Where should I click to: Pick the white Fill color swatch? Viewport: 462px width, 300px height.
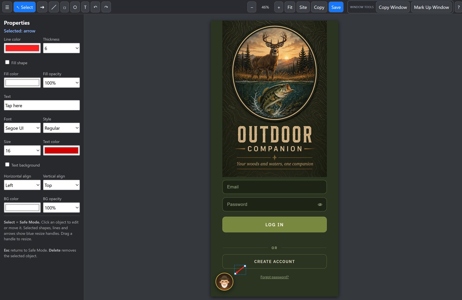tap(22, 83)
